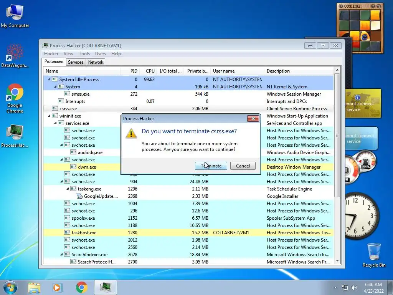Open the Tools menu

point(84,54)
